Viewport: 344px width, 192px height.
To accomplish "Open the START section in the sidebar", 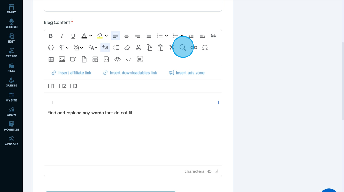I will point(11,9).
